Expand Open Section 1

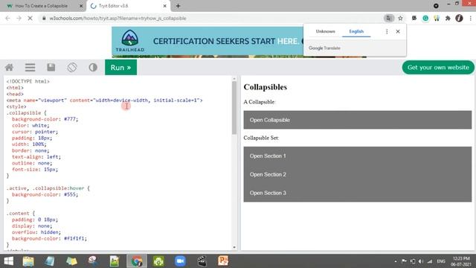(x=357, y=156)
